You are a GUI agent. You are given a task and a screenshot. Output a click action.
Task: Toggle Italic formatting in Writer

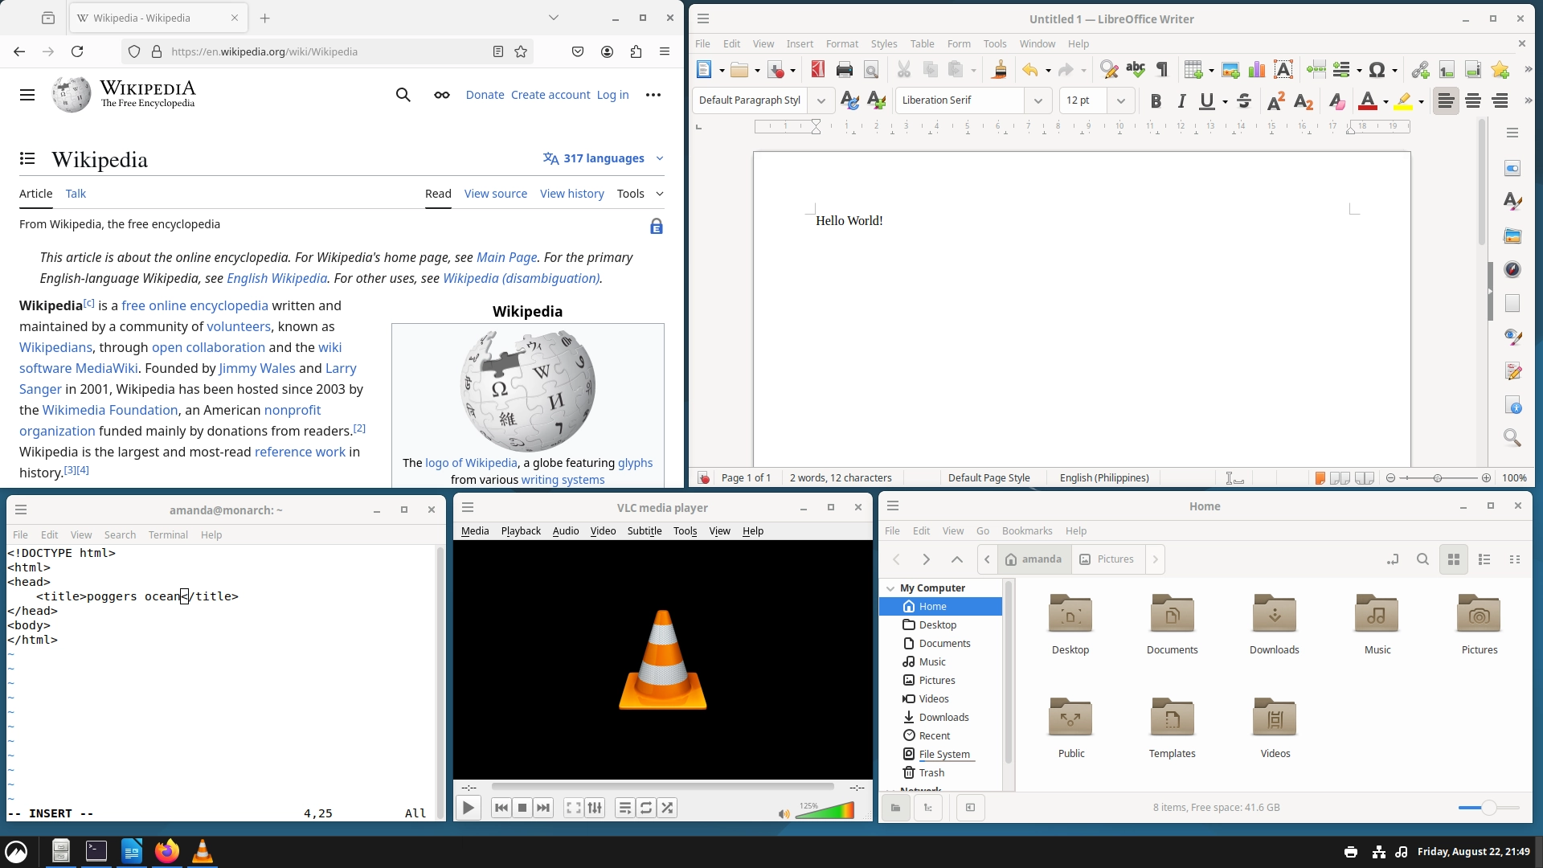click(x=1181, y=100)
